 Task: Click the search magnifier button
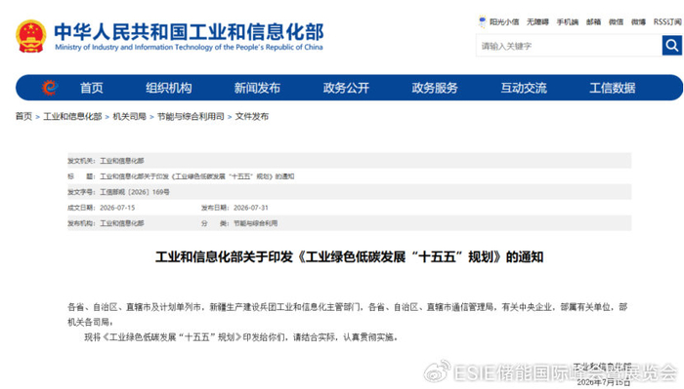click(x=672, y=45)
